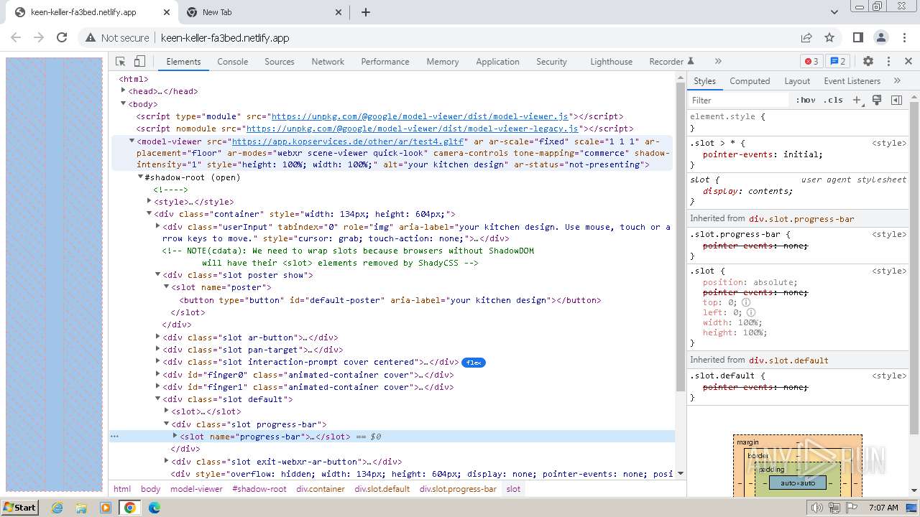Show more Styles pane tabs chevron
Viewport: 920px width, 517px height.
897,81
